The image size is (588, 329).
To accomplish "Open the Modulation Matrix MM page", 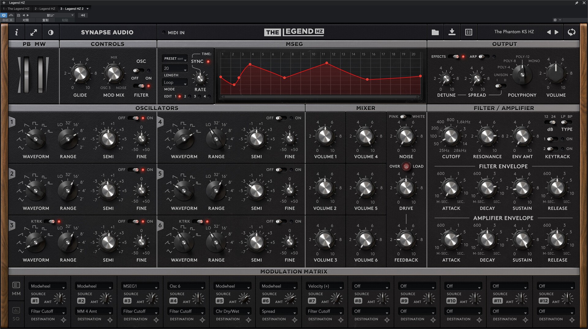I will 16,289.
